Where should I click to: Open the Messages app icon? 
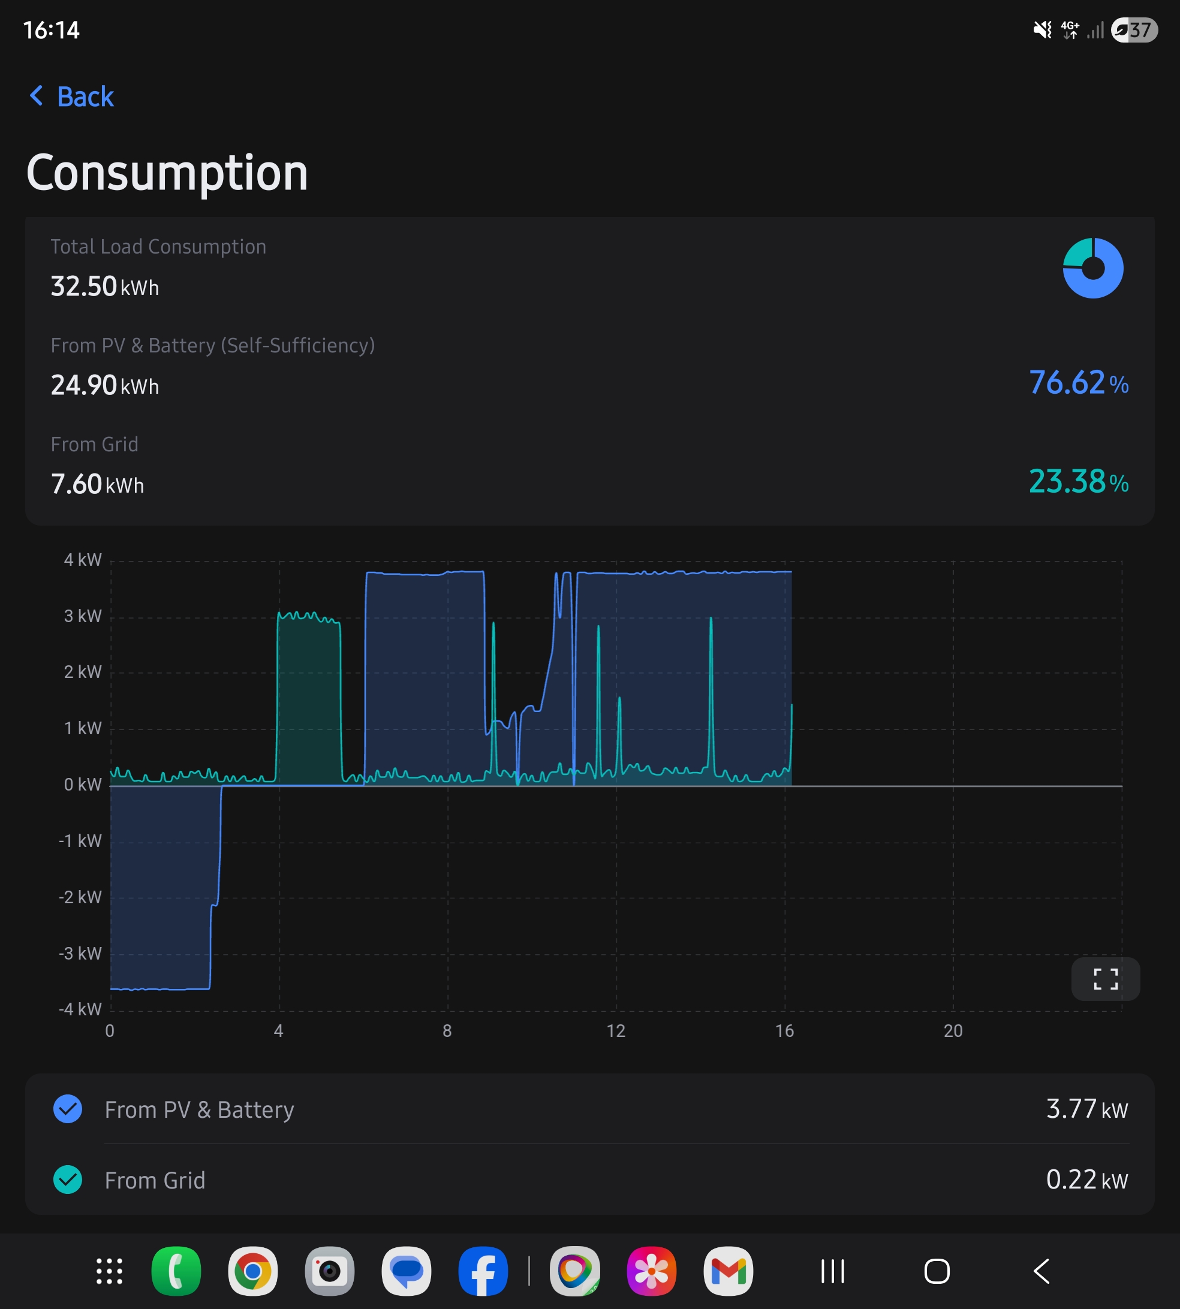pos(407,1271)
